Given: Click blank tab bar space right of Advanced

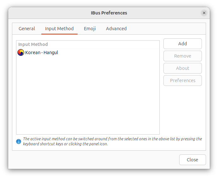Looking at the screenshot, I should pyautogui.click(x=164, y=29).
